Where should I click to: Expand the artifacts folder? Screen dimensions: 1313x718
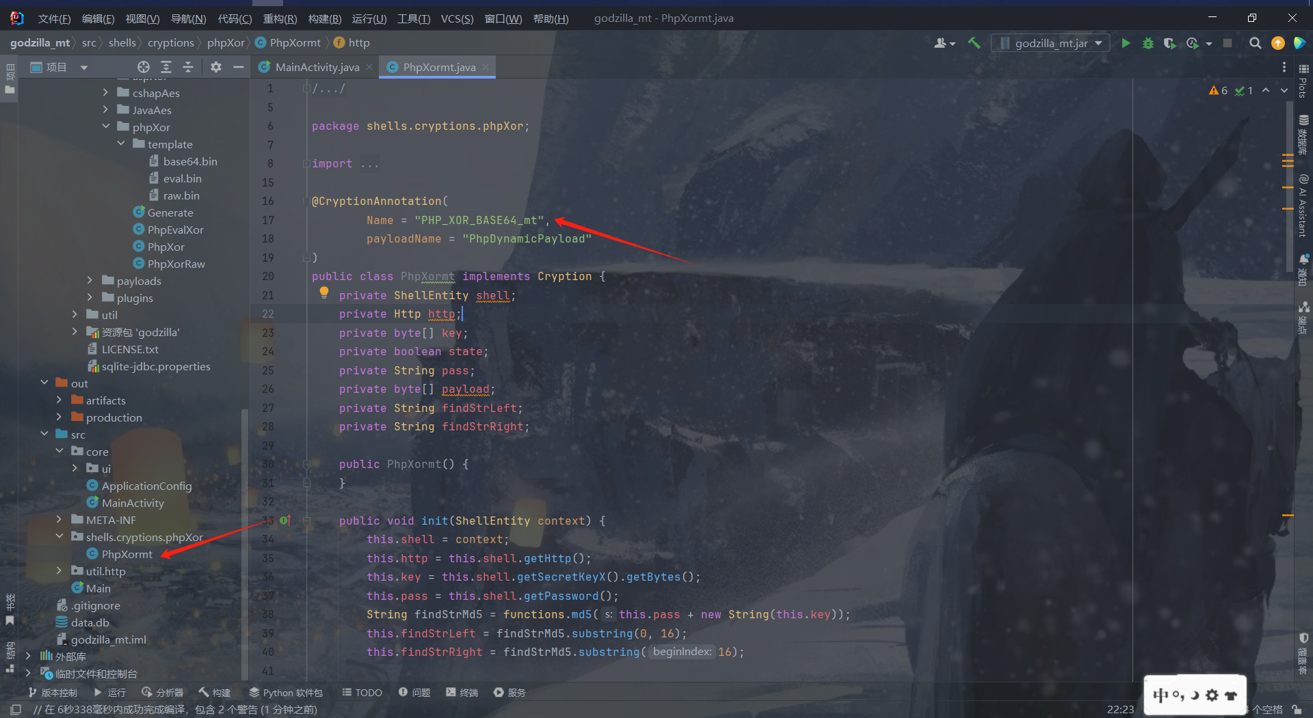click(59, 400)
